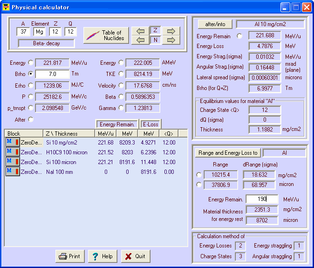This screenshot has width=314, height=268.
Task: Select the Range micron radio button
Action: 199,185
